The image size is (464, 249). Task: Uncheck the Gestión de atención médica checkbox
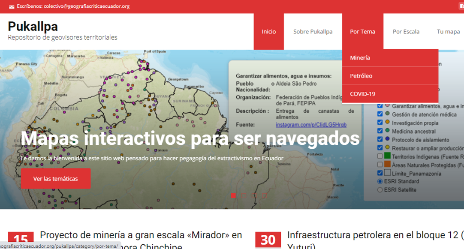pyautogui.click(x=380, y=114)
